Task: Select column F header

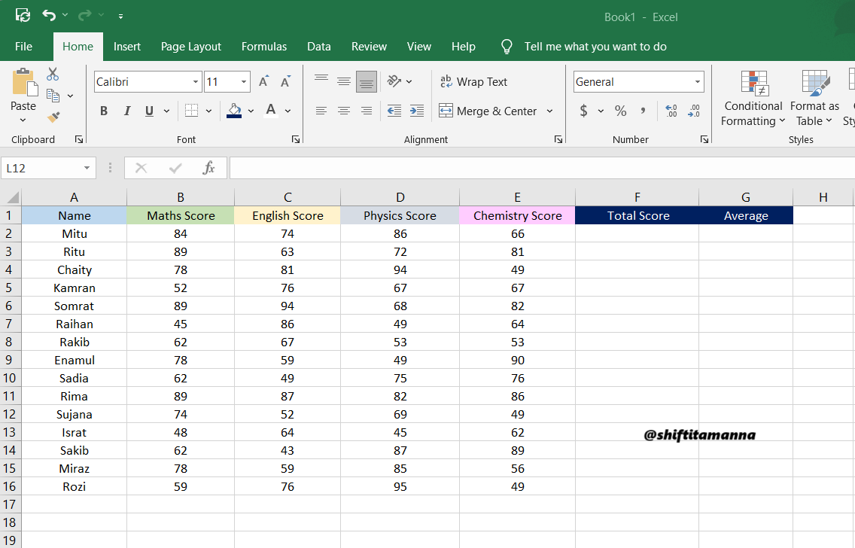Action: (637, 197)
